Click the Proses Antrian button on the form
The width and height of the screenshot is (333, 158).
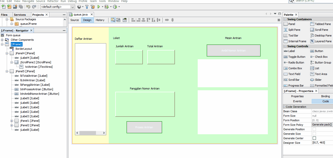click(x=144, y=127)
